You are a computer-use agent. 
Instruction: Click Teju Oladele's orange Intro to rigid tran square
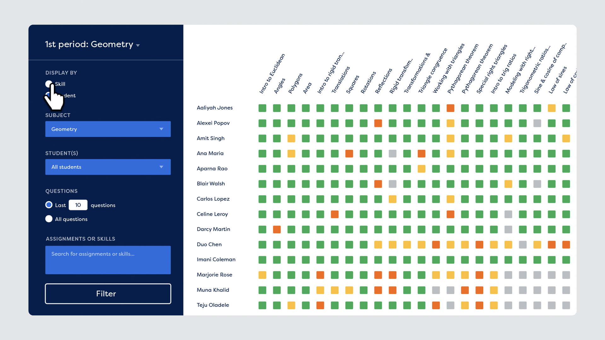(x=320, y=305)
